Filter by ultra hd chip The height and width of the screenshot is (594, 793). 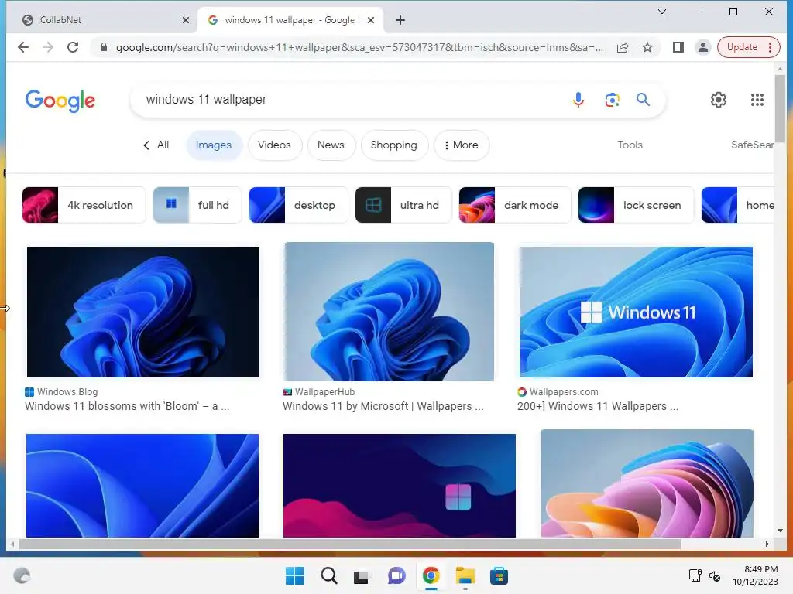403,205
